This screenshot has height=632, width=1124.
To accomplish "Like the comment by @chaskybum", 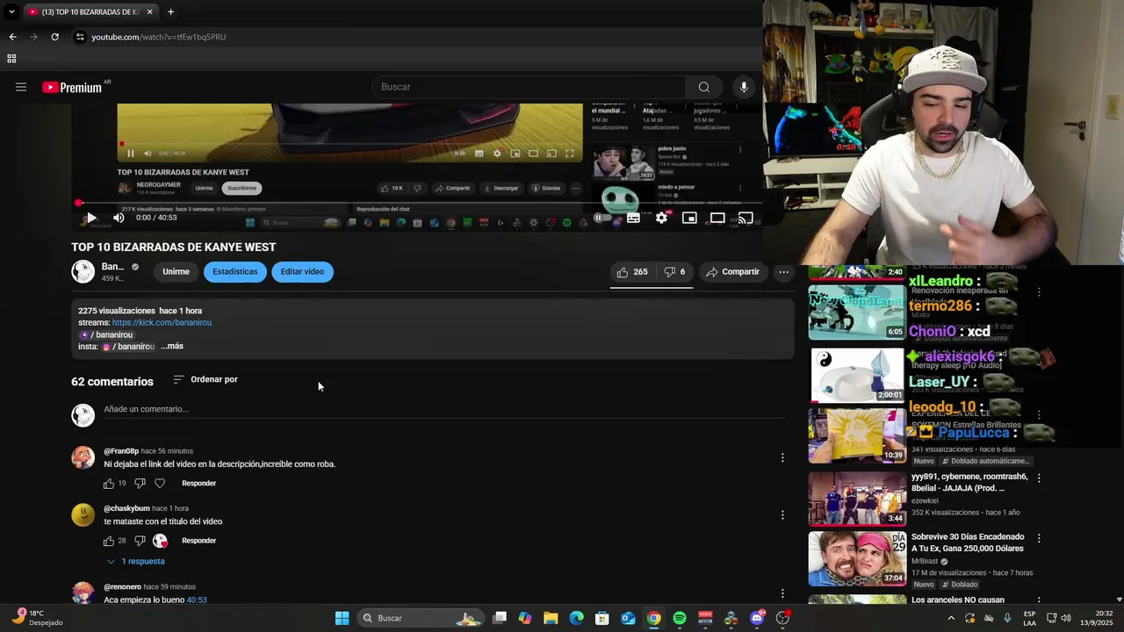I will point(109,541).
